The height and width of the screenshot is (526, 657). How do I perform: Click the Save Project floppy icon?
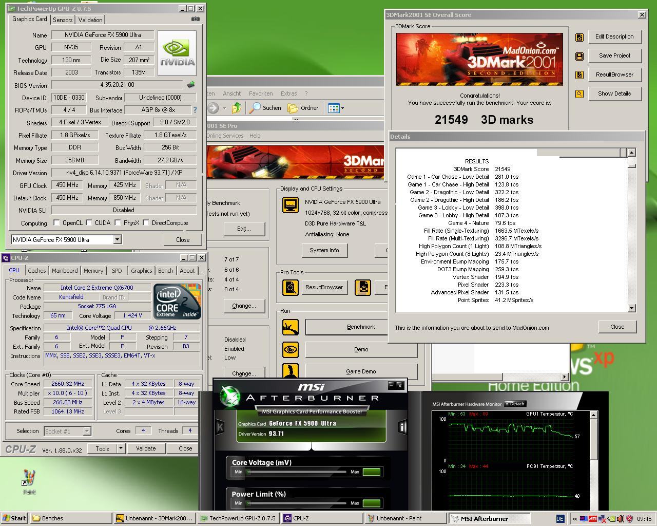coord(579,56)
